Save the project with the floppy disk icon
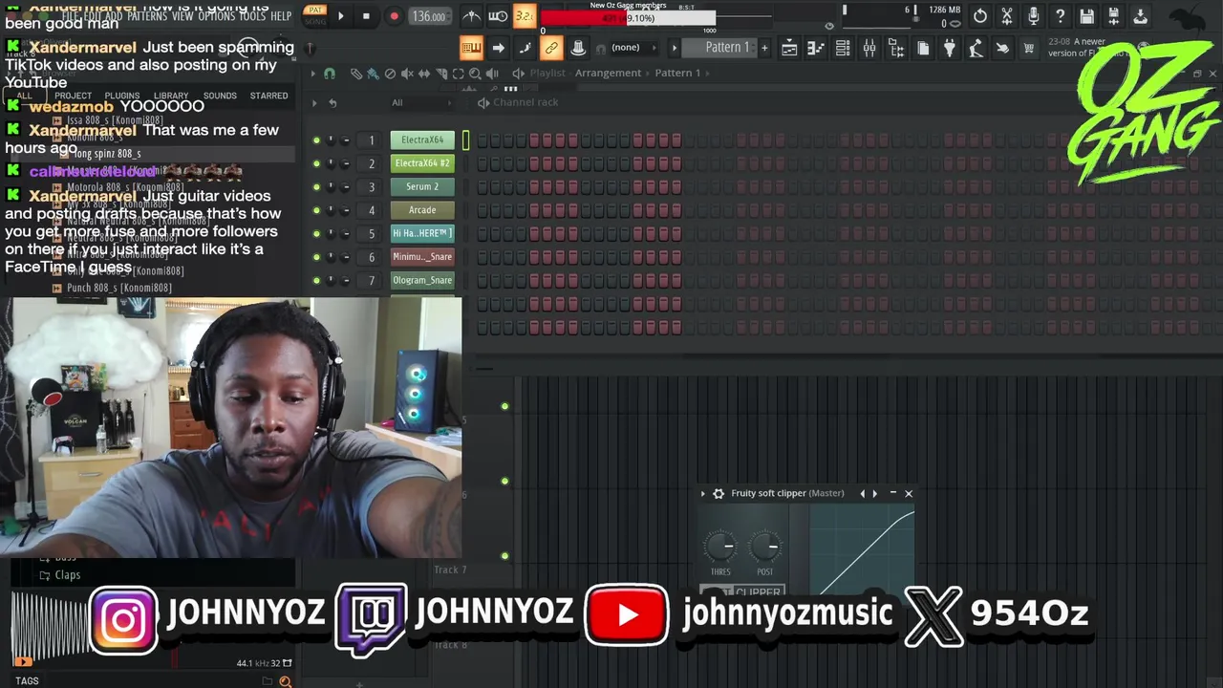Viewport: 1223px width, 688px height. tap(1087, 16)
